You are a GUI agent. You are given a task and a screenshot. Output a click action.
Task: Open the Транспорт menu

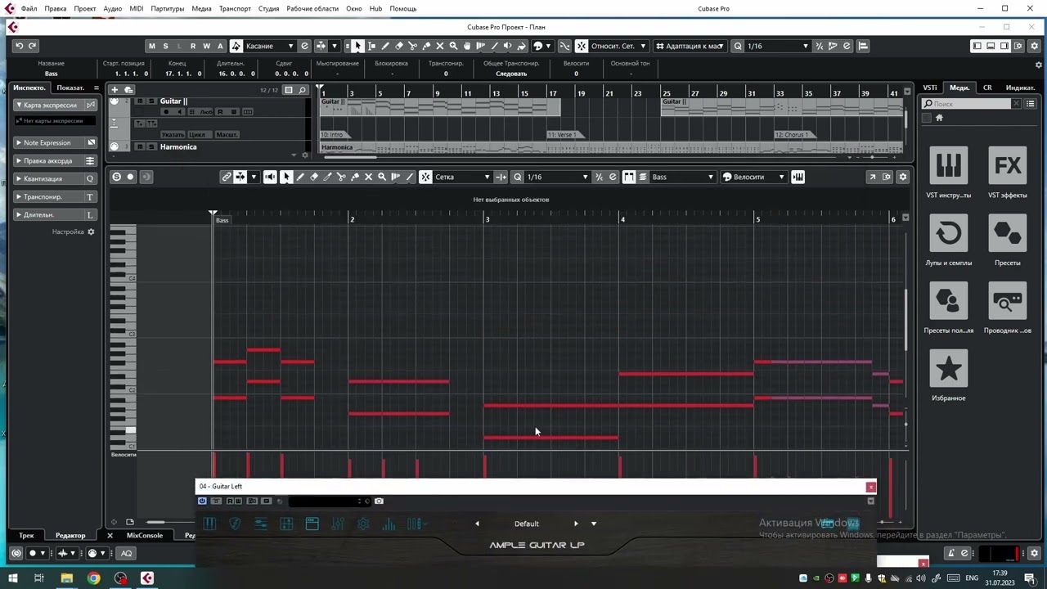pos(235,8)
